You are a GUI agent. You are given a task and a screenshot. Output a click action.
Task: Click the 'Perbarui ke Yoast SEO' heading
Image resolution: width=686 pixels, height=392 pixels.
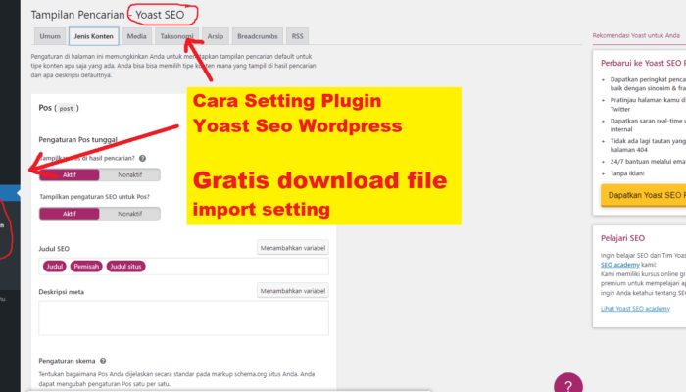[643, 63]
